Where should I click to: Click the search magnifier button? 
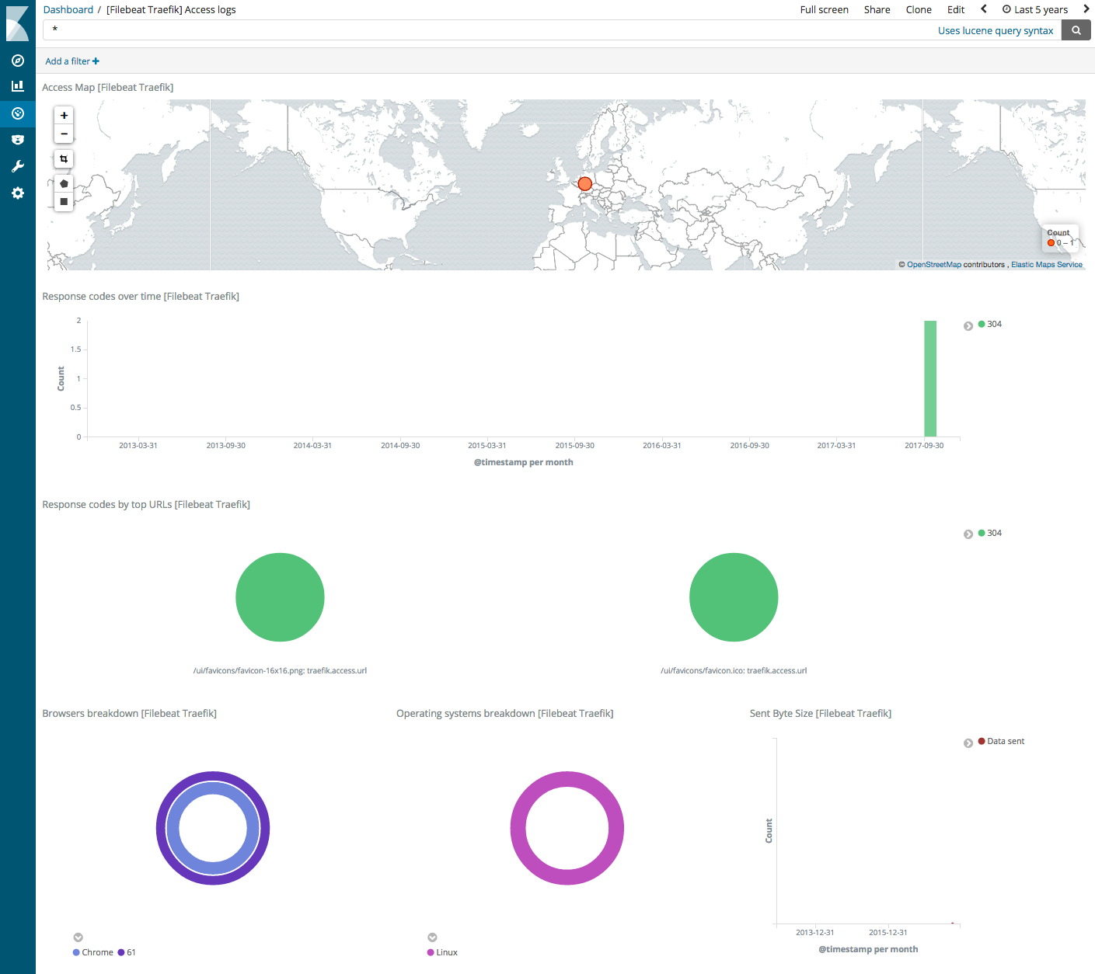(x=1076, y=30)
